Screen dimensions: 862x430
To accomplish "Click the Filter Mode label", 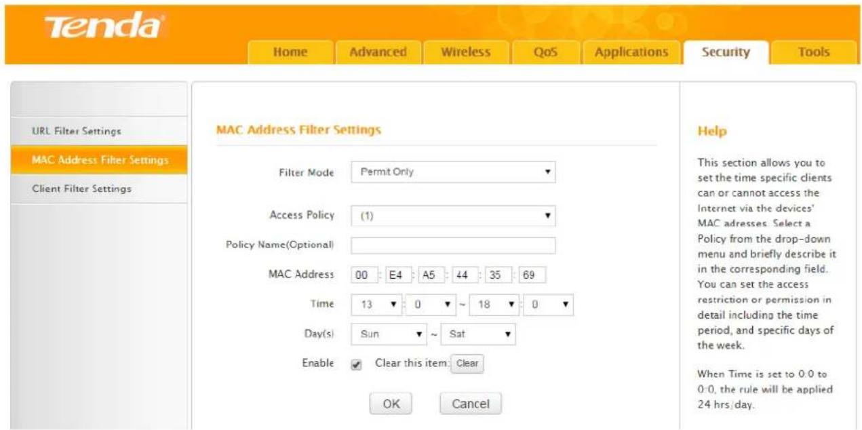I will (307, 173).
